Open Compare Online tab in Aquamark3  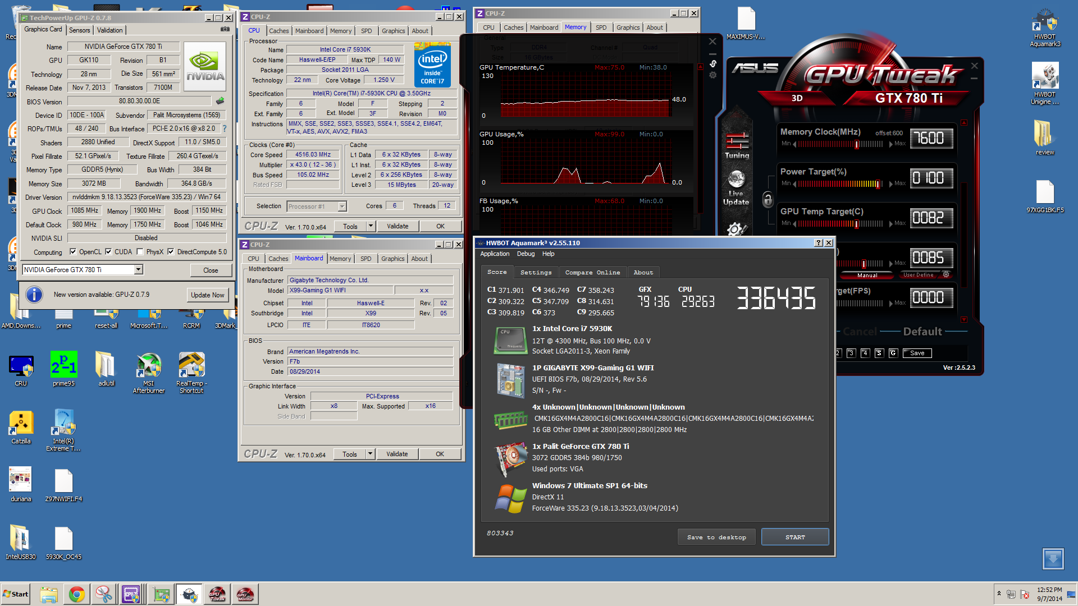point(592,272)
